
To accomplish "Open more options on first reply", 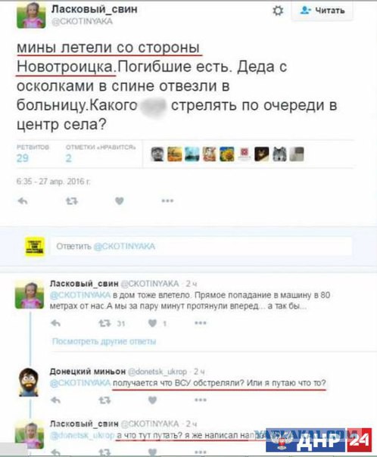I will click(x=201, y=323).
